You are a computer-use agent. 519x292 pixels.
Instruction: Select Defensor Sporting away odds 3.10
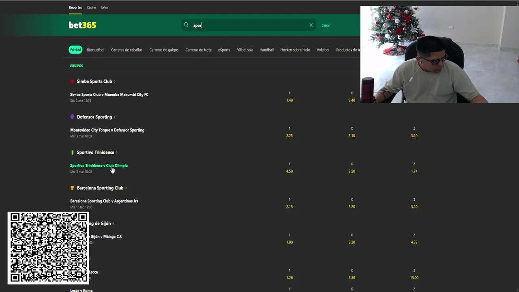coord(414,136)
